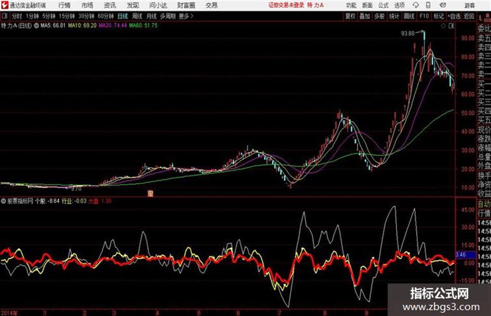Click the 2014年 label on the time axis
The image size is (491, 316).
point(9,312)
